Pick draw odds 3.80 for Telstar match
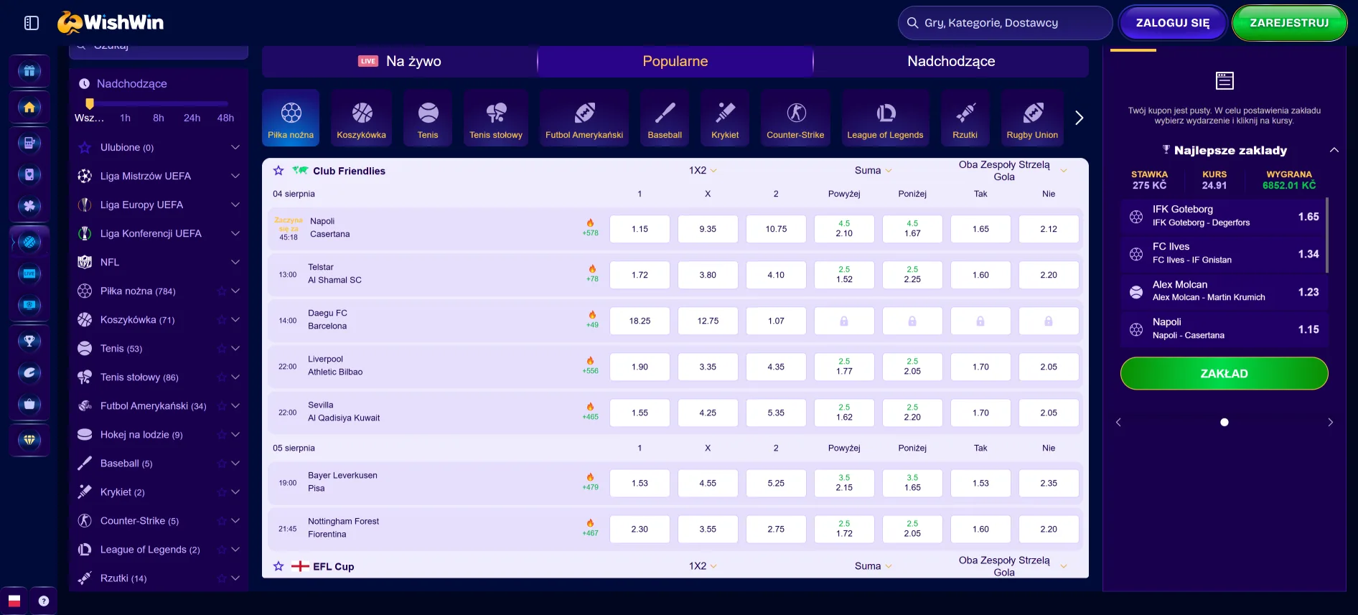1358x615 pixels. coord(708,275)
